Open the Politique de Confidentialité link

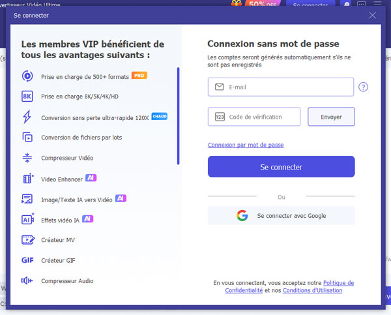click(338, 283)
